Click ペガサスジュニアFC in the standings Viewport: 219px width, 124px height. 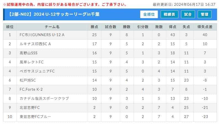pyautogui.click(x=37, y=71)
